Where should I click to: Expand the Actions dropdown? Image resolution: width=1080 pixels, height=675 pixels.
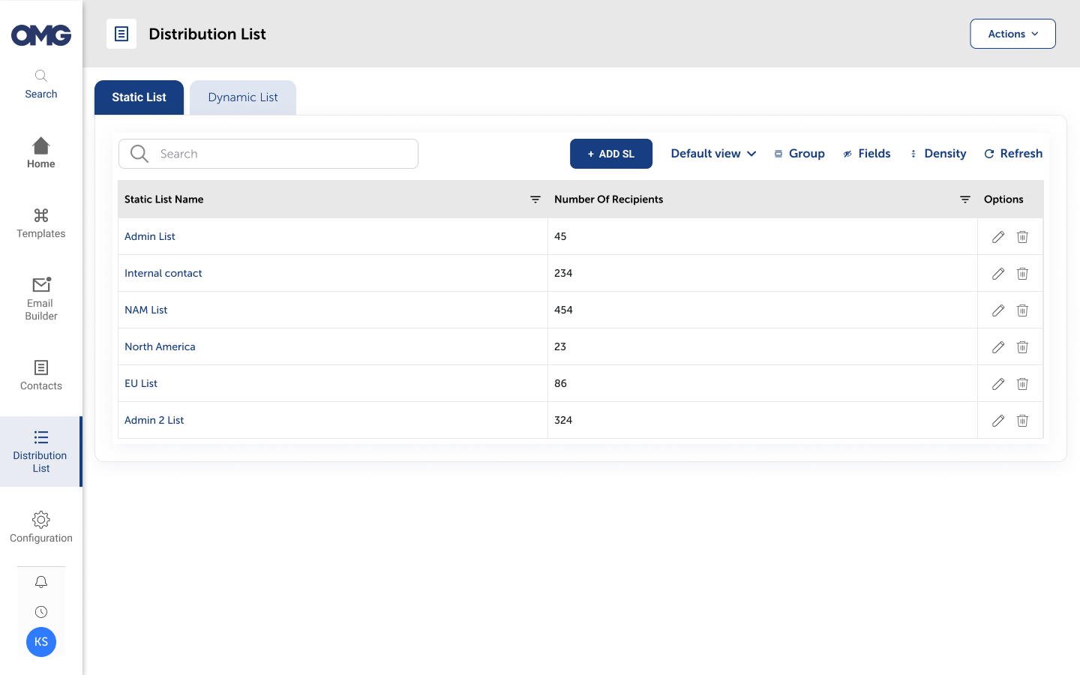(1012, 34)
